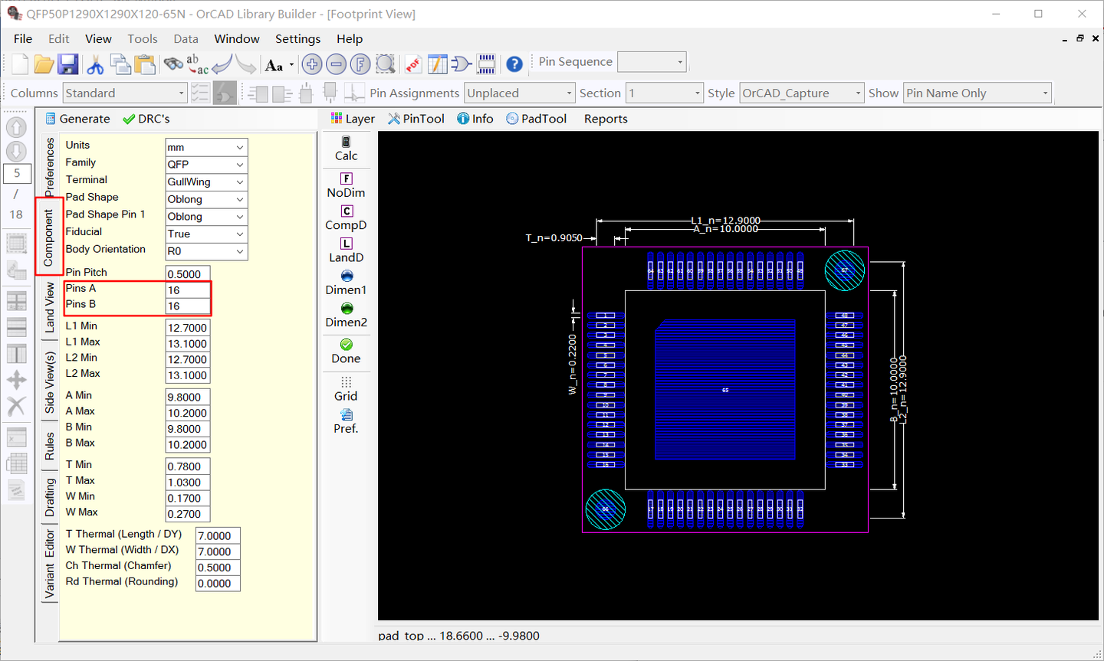1104x661 pixels.
Task: Click the LandD icon
Action: tap(346, 250)
